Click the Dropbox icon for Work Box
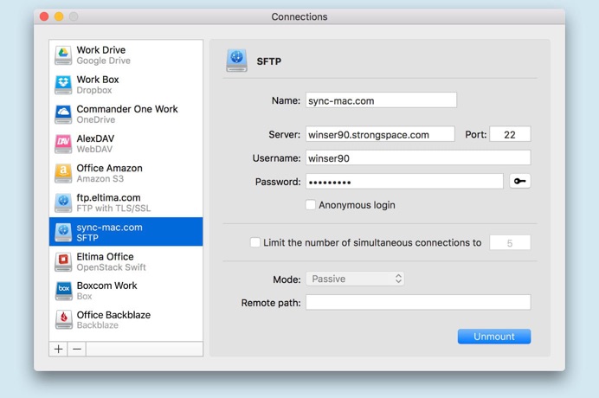Screen dimensions: 599x398 click(x=63, y=85)
